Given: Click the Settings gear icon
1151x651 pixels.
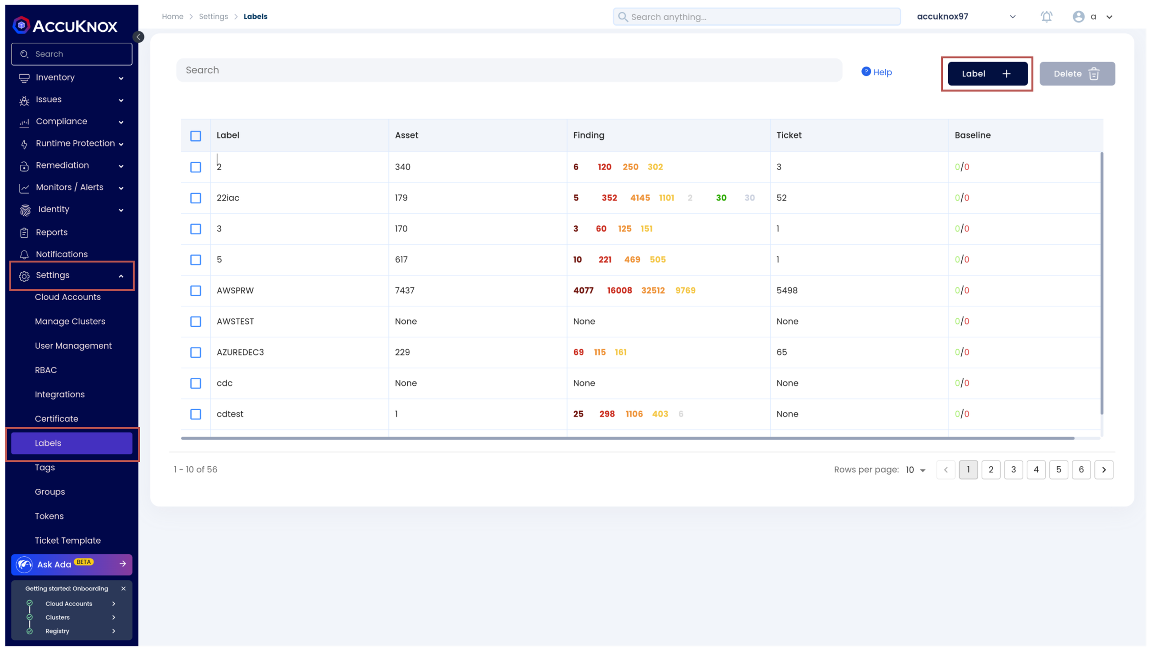Looking at the screenshot, I should click(x=24, y=276).
